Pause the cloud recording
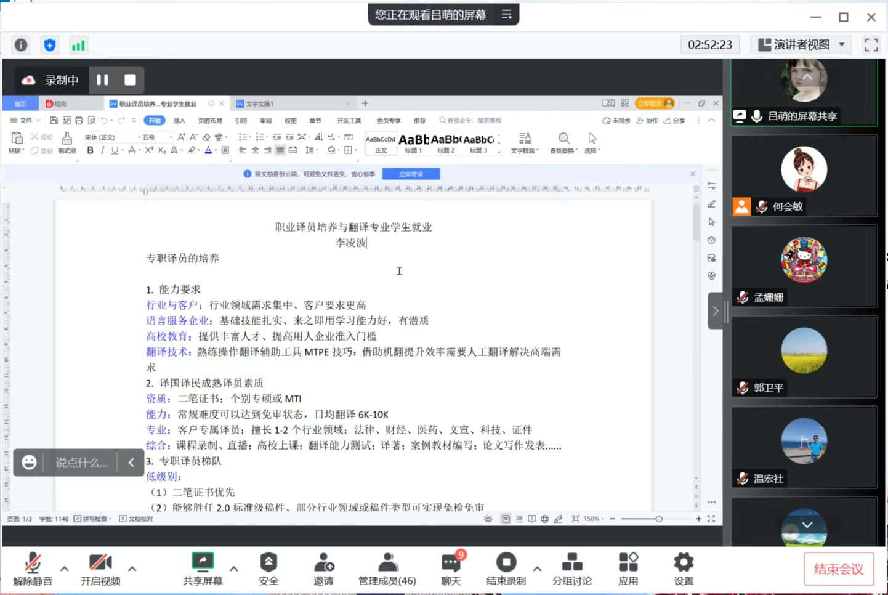 (103, 80)
